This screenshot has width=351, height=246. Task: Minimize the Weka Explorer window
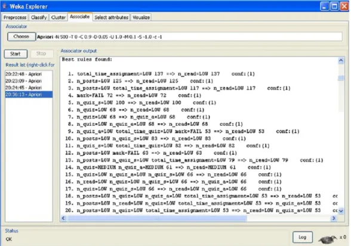click(324, 7)
